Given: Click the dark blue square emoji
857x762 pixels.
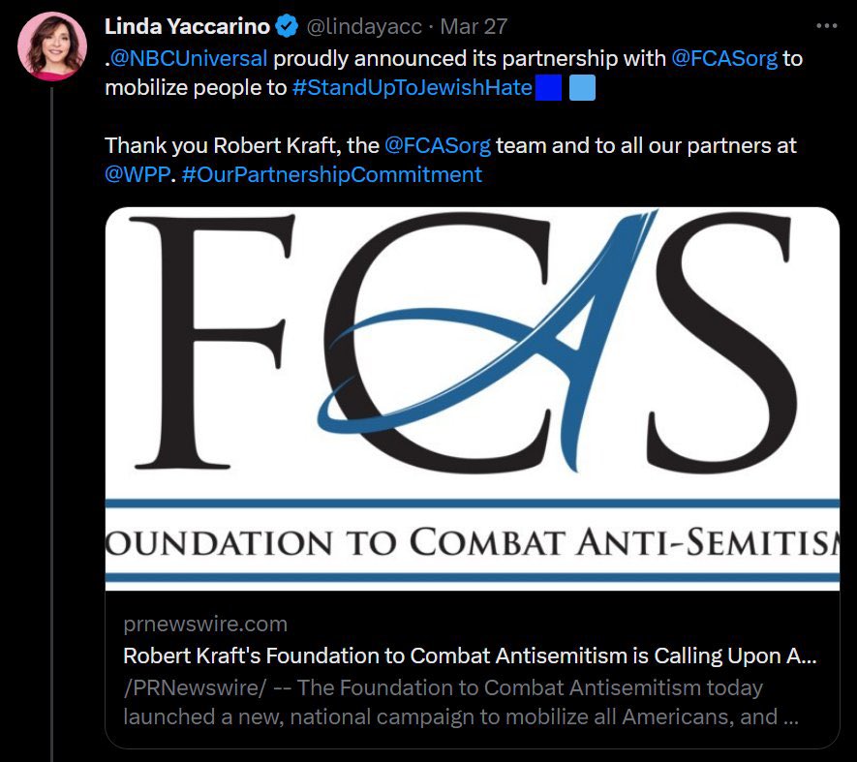Looking at the screenshot, I should (x=549, y=88).
